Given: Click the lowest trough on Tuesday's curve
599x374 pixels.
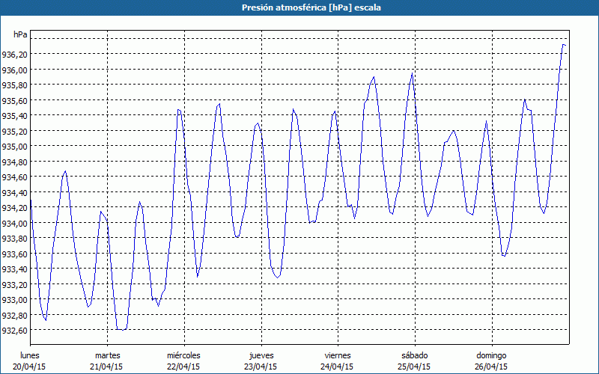Looking at the screenshot, I should click(120, 329).
